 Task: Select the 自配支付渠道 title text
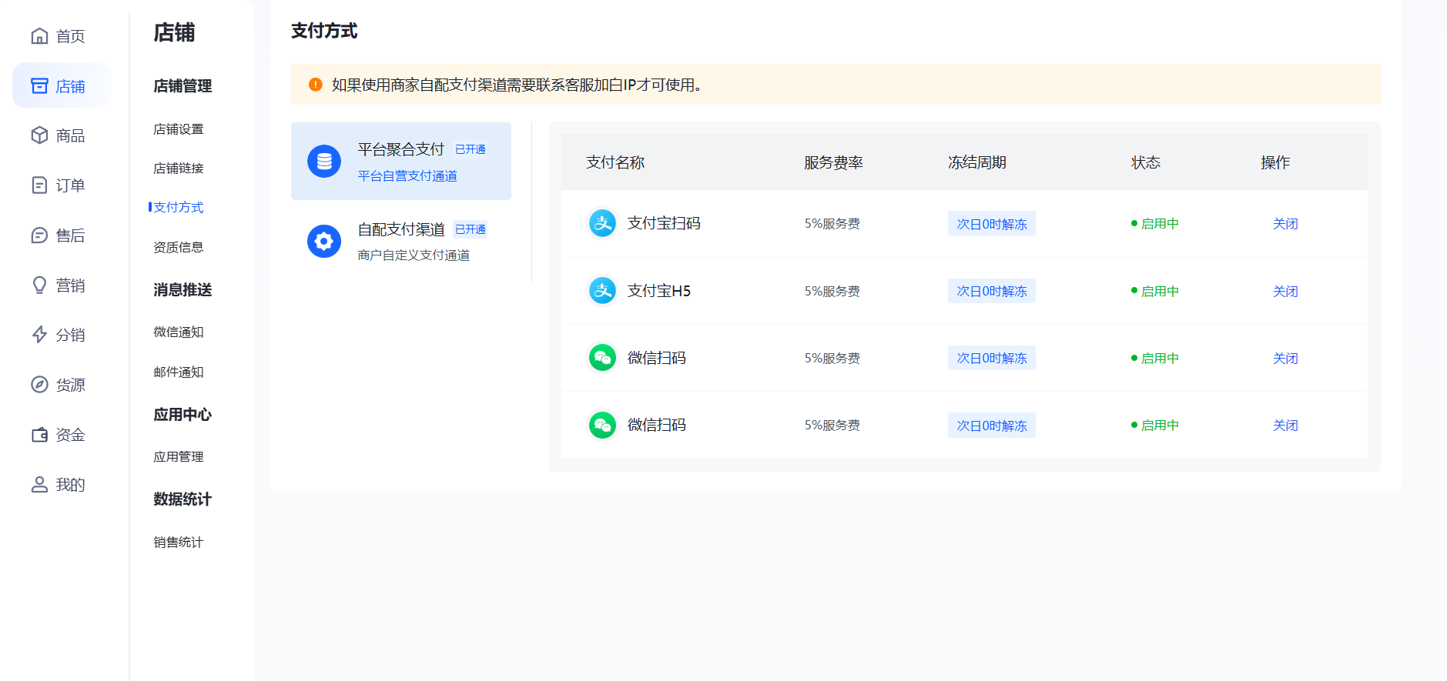(401, 229)
